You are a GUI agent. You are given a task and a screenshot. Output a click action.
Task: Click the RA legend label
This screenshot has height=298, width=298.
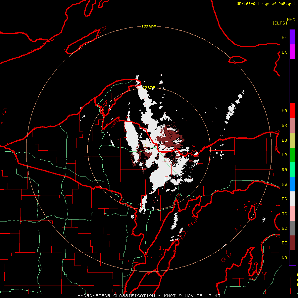(x=284, y=170)
